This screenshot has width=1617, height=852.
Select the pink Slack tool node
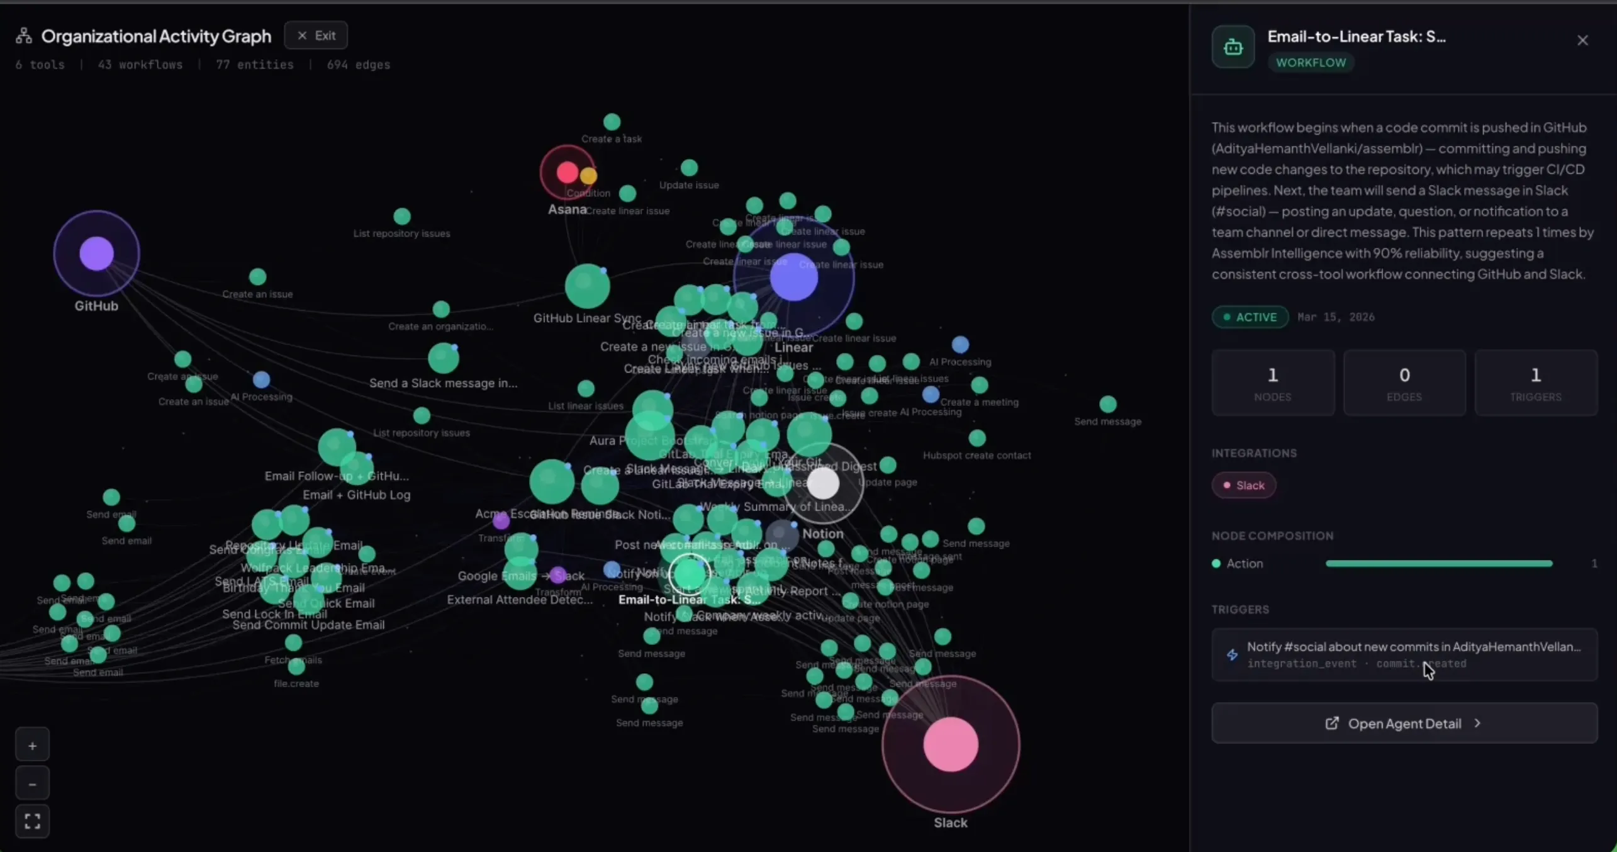(951, 744)
